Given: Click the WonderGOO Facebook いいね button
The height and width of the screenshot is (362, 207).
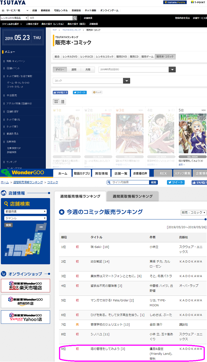Looking at the screenshot, I should point(199,182).
